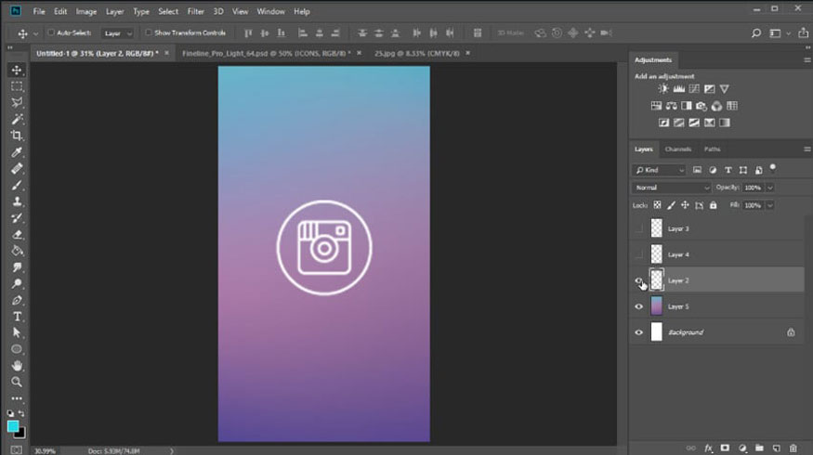Select the Zoom tool
Viewport: 813px width, 455px height.
tap(17, 383)
